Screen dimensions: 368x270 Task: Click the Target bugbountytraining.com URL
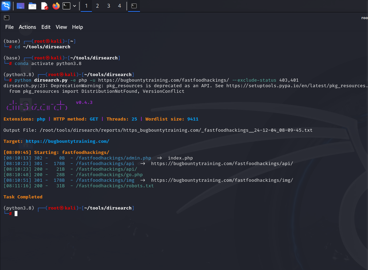tap(68, 141)
